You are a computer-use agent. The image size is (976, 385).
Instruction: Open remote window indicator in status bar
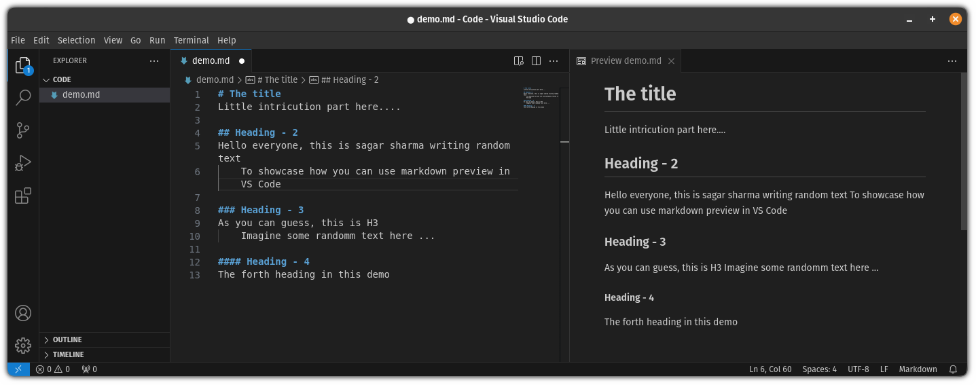coord(18,369)
